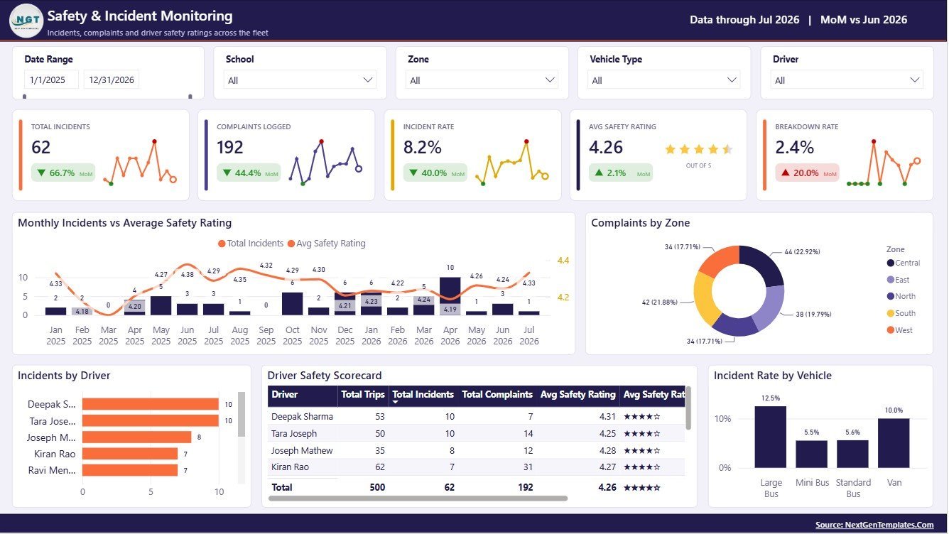Image resolution: width=949 pixels, height=534 pixels.
Task: Click the green down arrow under Total Incidents
Action: (x=41, y=173)
